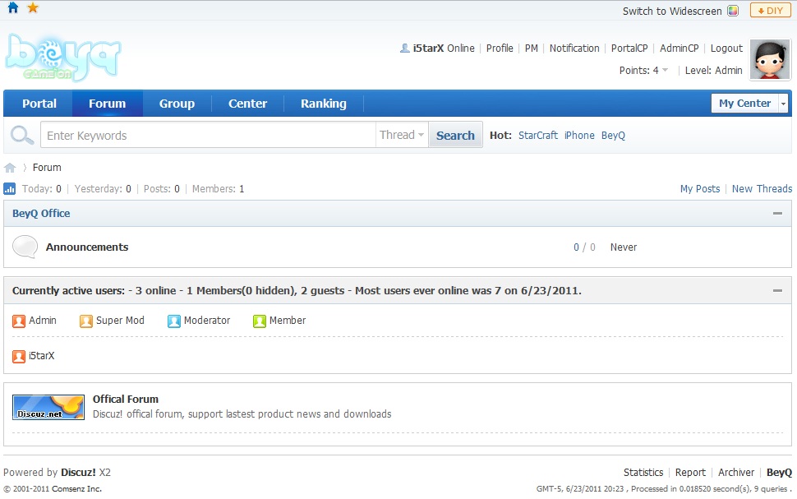Open the Report footer link

tap(690, 473)
